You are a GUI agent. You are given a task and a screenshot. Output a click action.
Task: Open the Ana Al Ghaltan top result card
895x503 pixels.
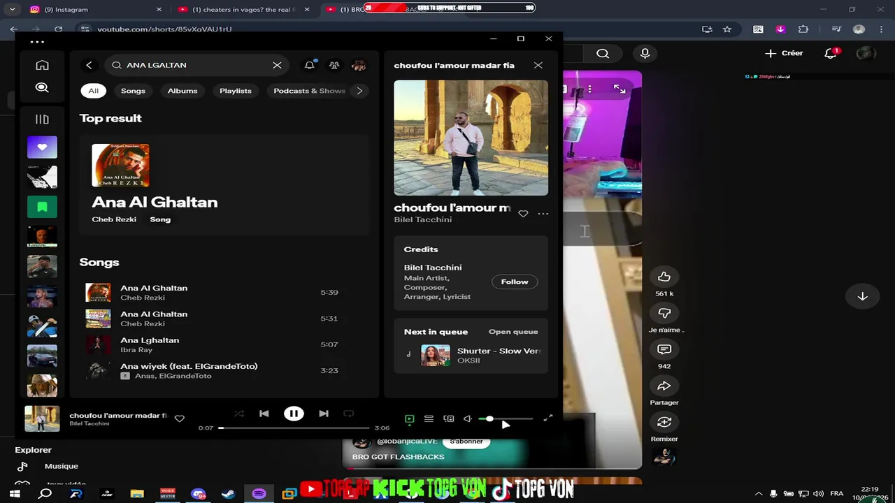pyautogui.click(x=224, y=184)
